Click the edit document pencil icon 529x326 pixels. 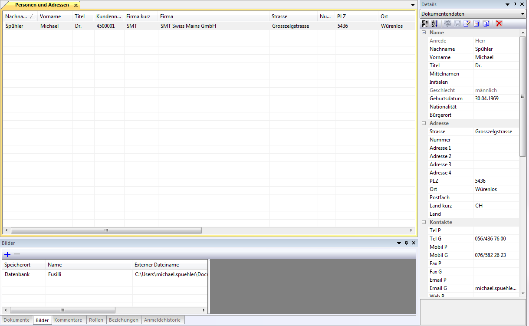tap(467, 23)
